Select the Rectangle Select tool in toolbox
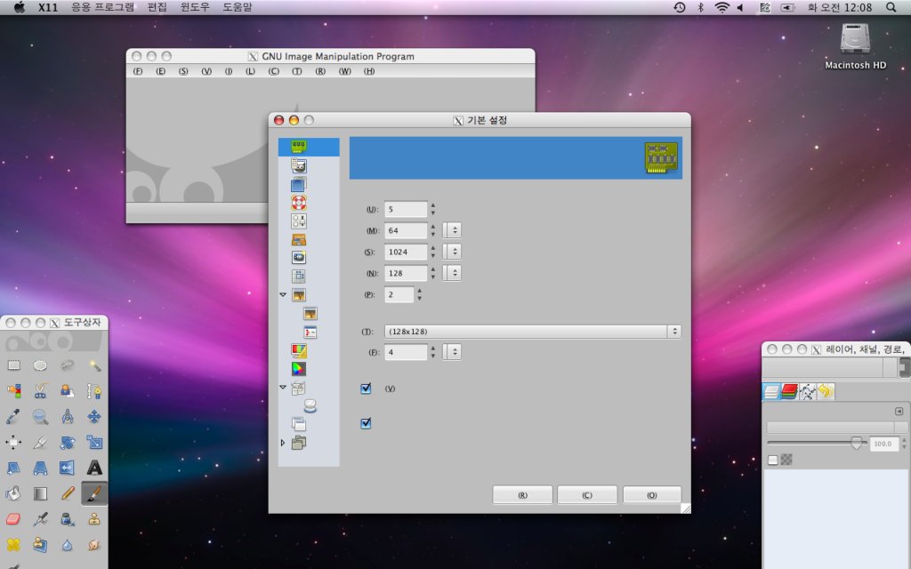Viewport: 911px width, 569px height. [x=13, y=365]
